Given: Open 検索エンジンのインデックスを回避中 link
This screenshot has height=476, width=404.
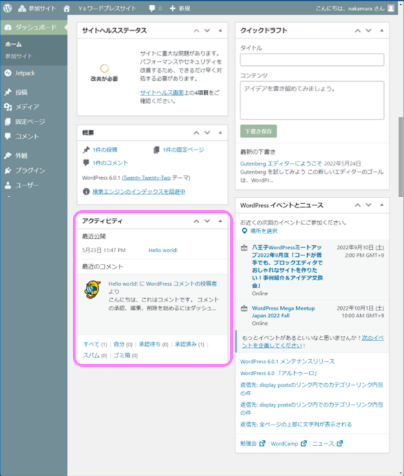Looking at the screenshot, I should [139, 192].
